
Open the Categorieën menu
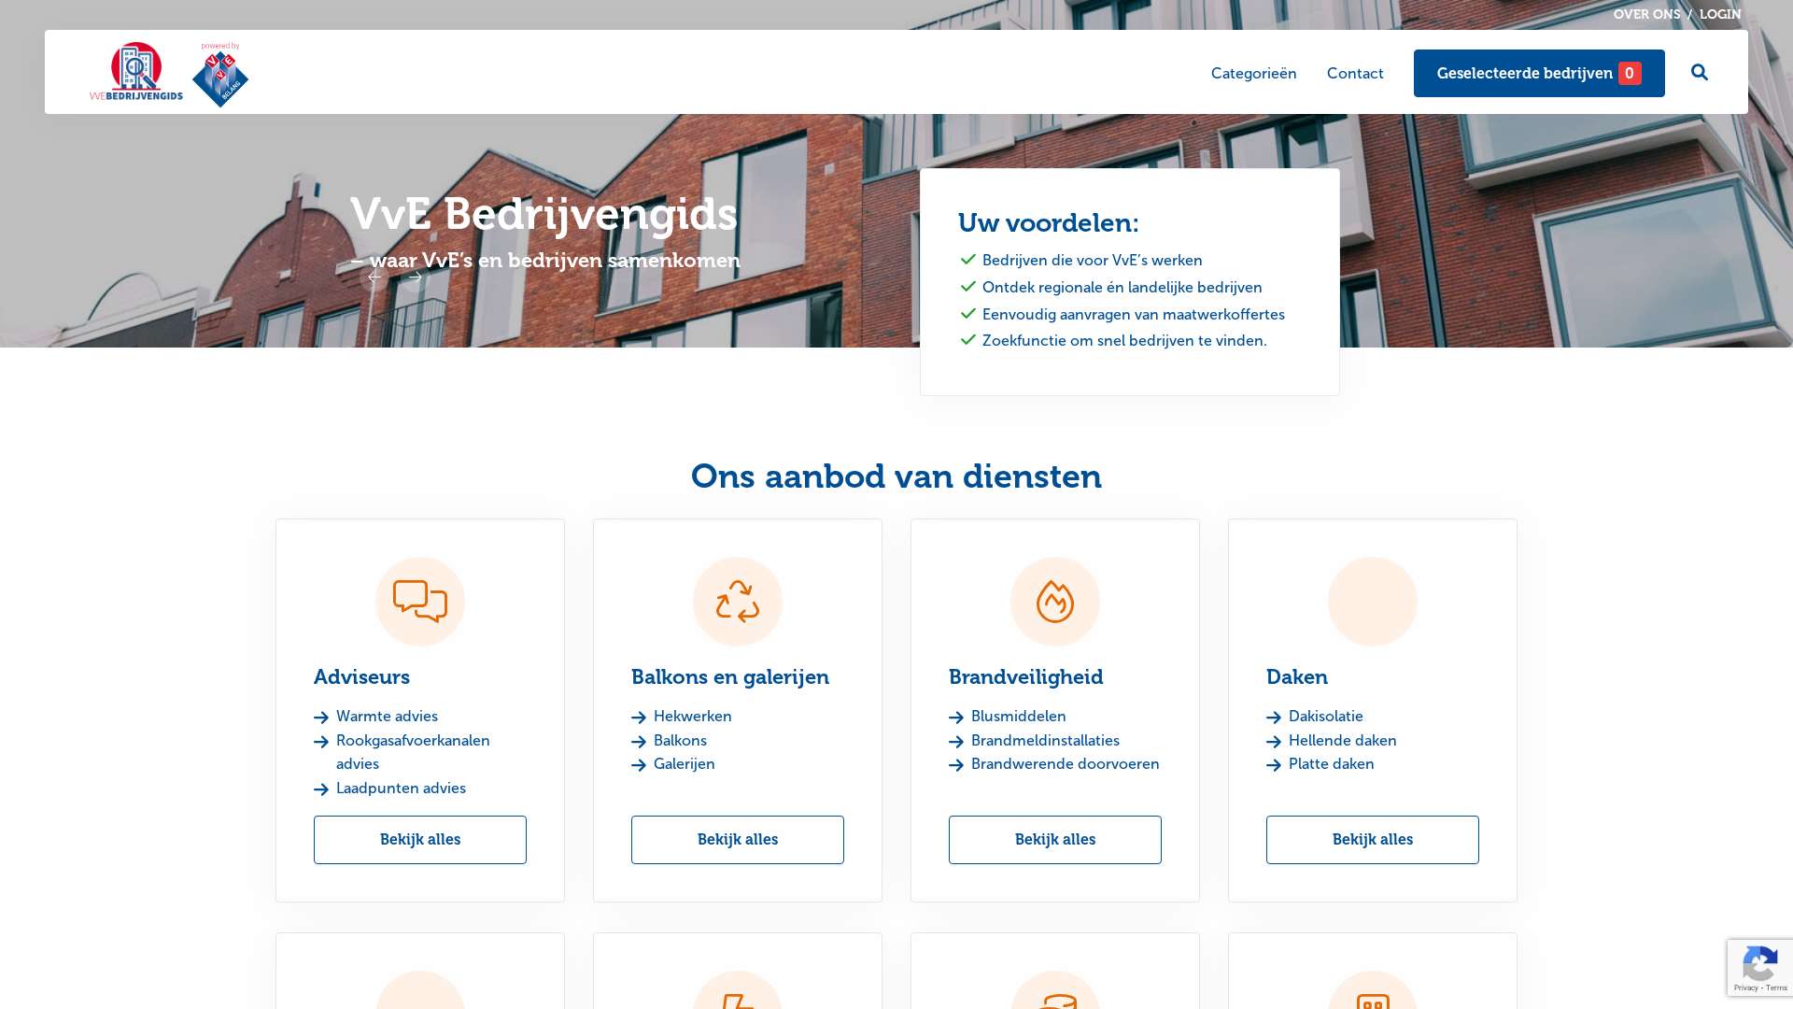1253,73
